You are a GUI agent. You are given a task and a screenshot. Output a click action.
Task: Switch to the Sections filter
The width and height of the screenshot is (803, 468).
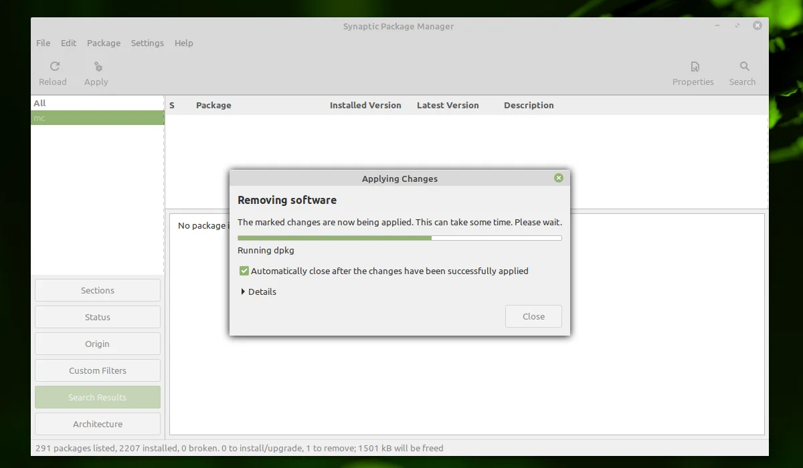[x=98, y=290]
